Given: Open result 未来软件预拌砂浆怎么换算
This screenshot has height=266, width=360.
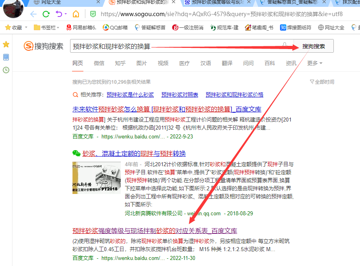Looking at the screenshot, I should (x=167, y=109).
